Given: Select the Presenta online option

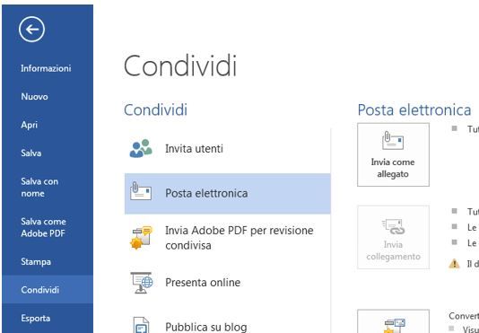Looking at the screenshot, I should (228, 282).
